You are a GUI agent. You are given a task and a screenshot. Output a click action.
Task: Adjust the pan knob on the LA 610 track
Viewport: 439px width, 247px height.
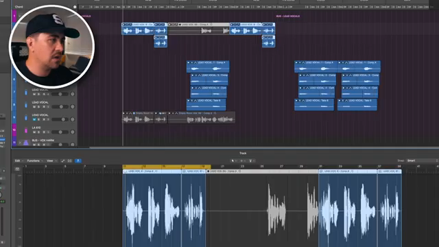tap(73, 132)
